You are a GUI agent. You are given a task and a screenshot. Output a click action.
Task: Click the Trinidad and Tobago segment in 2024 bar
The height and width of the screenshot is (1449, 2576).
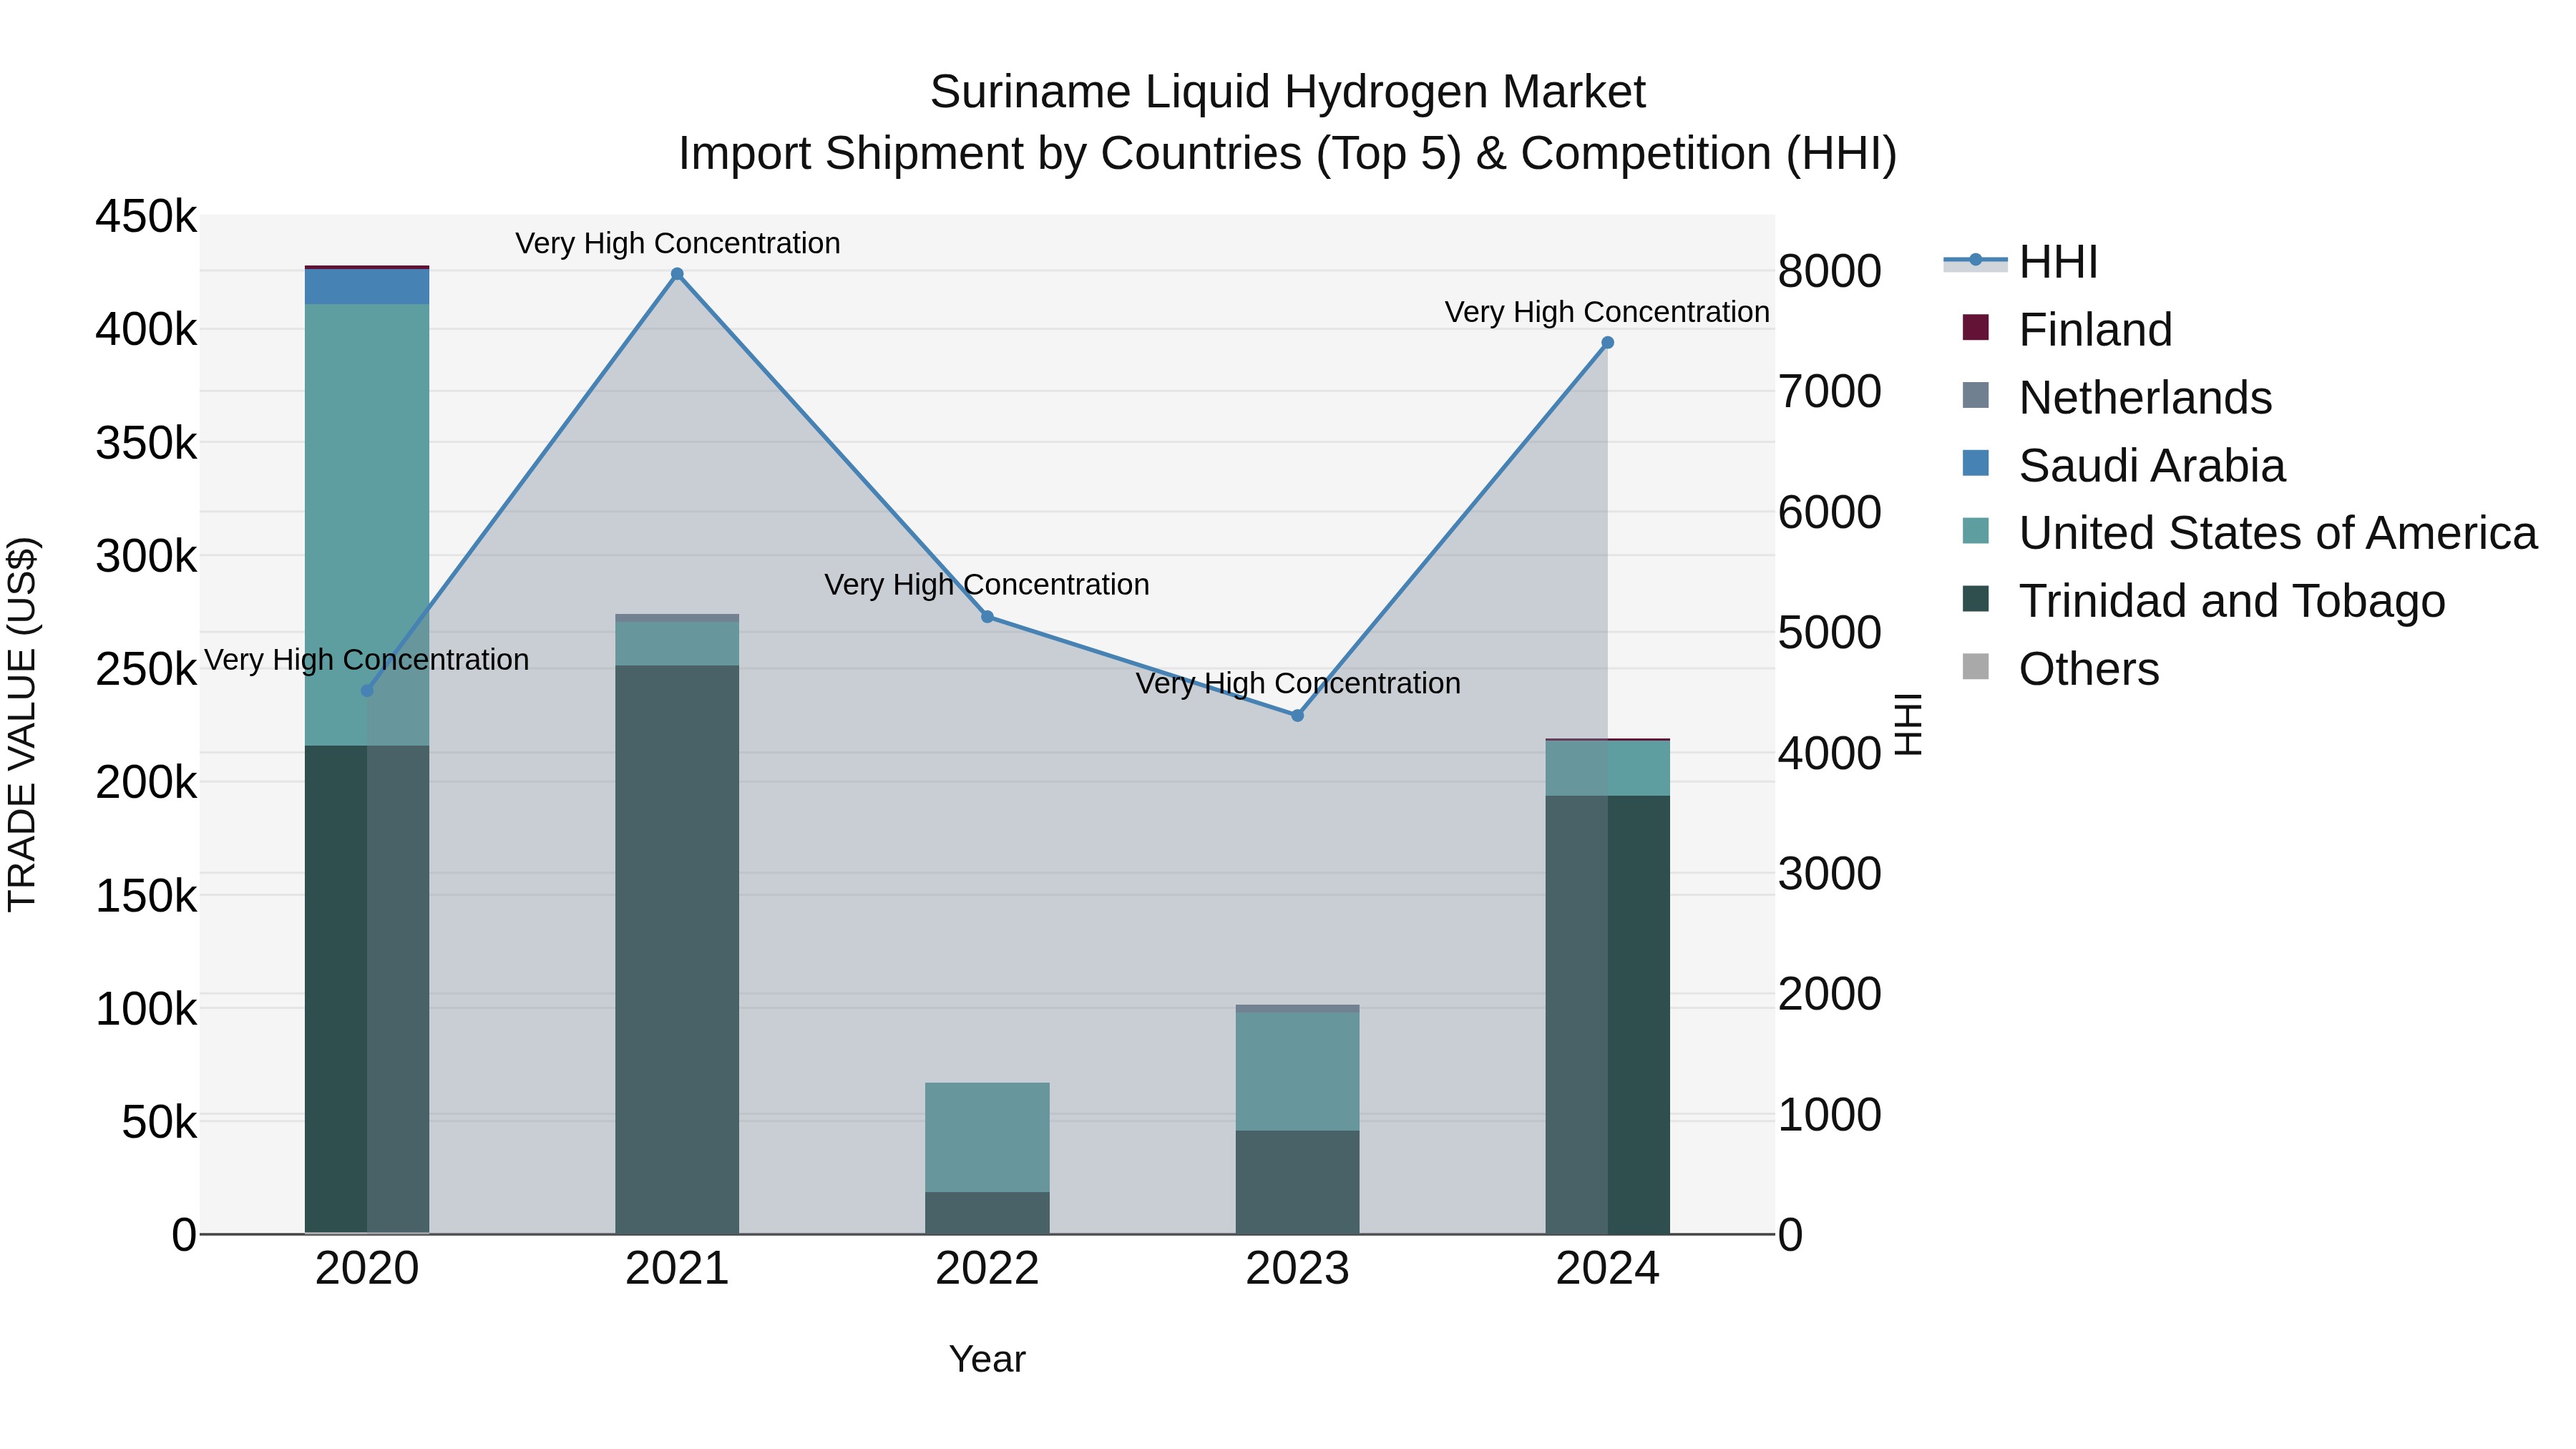(1608, 1015)
